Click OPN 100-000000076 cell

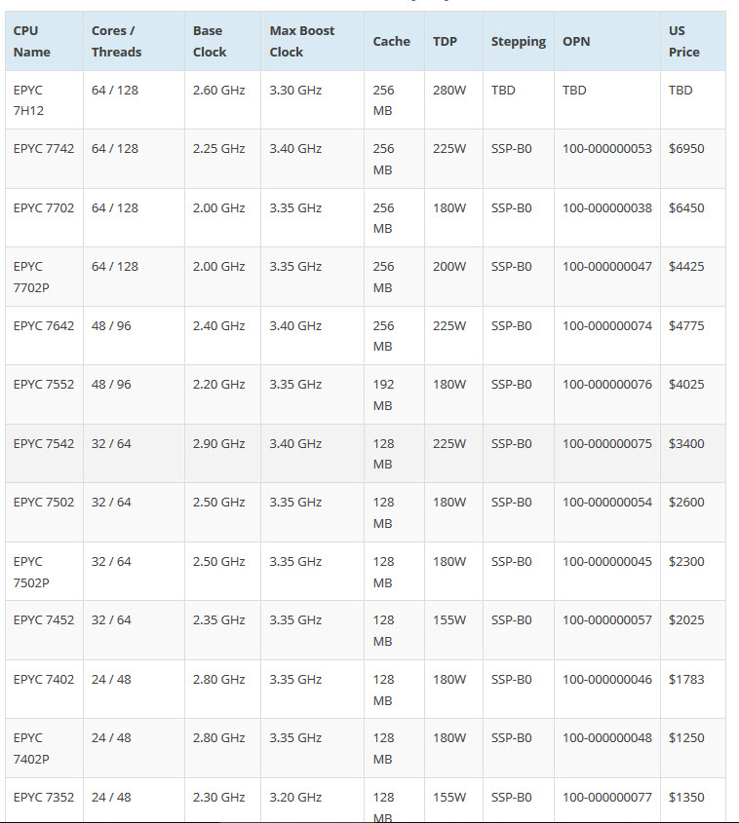(607, 394)
